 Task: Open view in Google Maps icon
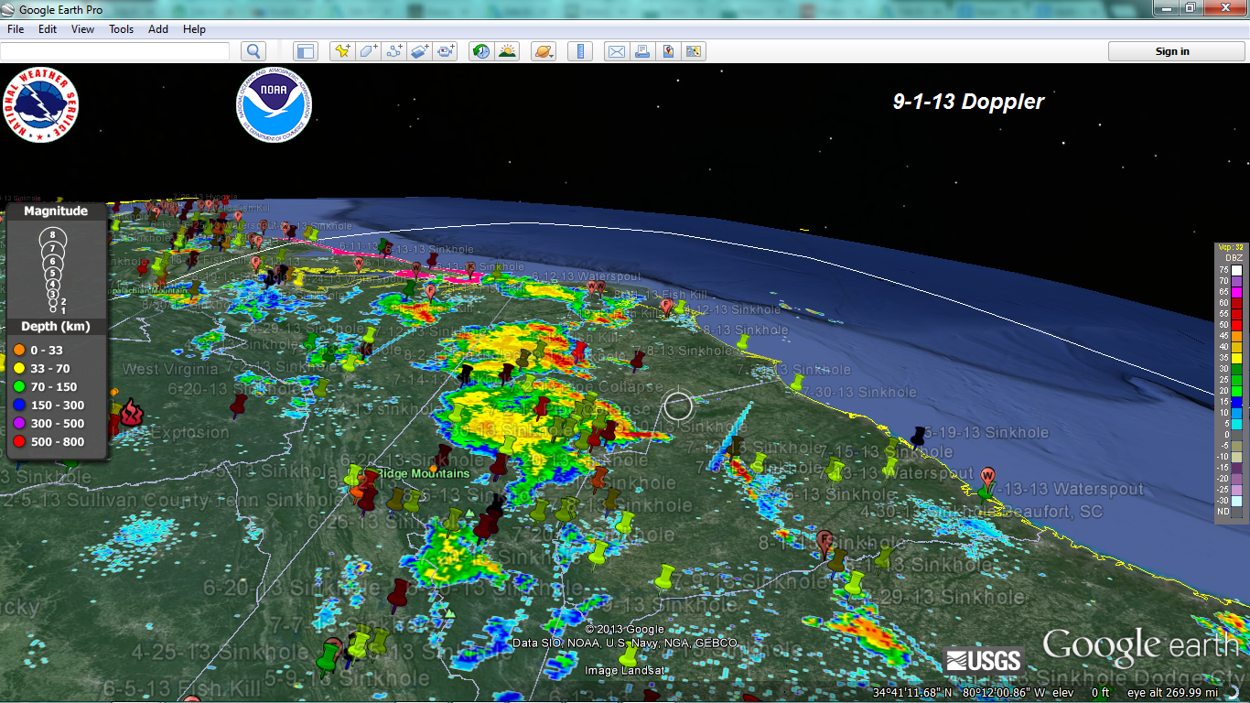[668, 51]
